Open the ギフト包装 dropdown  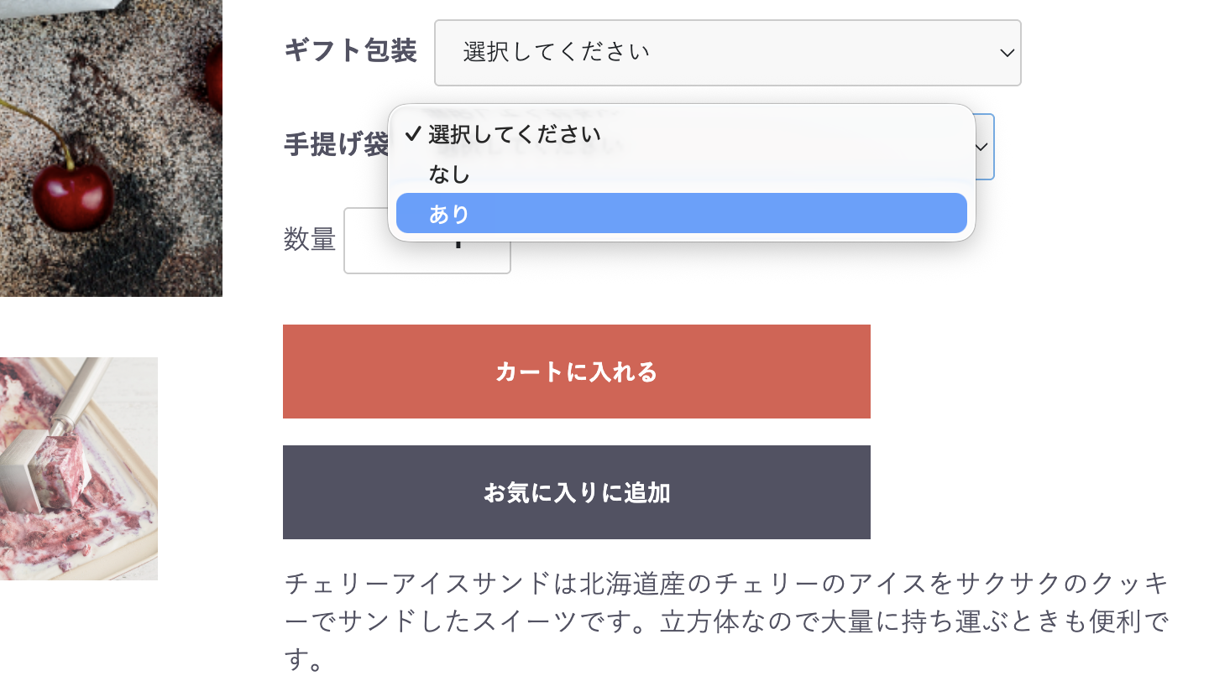pos(727,53)
